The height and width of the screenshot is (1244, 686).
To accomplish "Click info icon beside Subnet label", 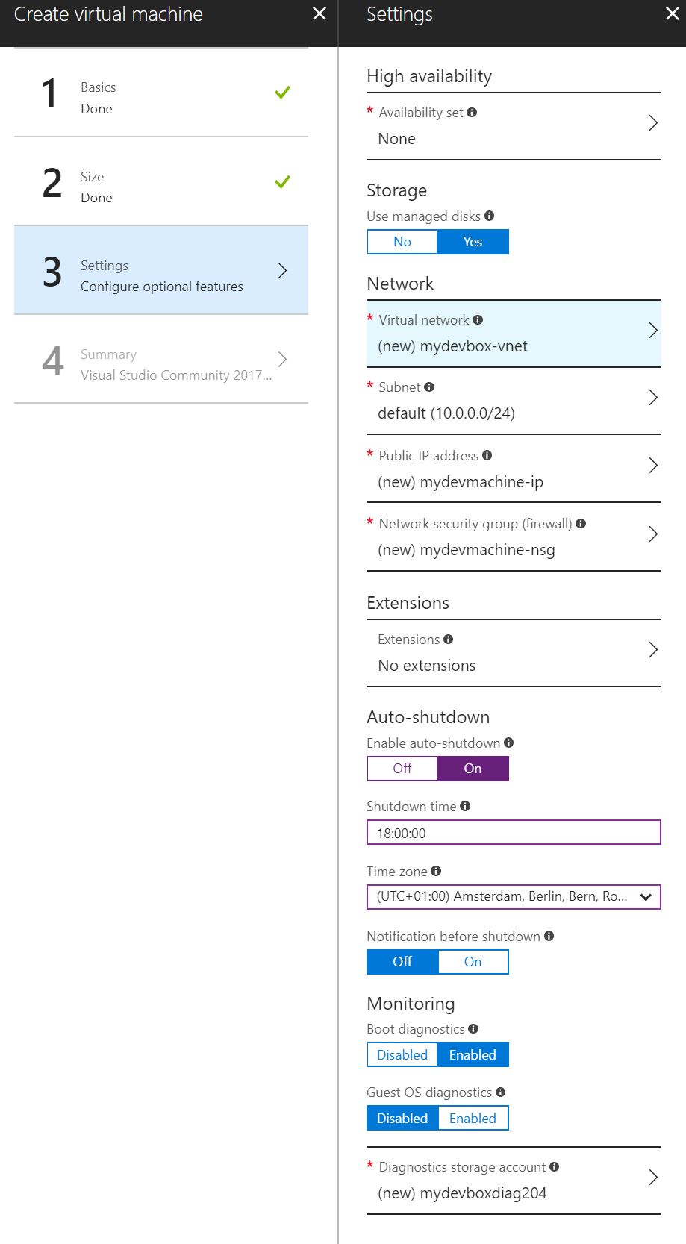I will pos(429,387).
